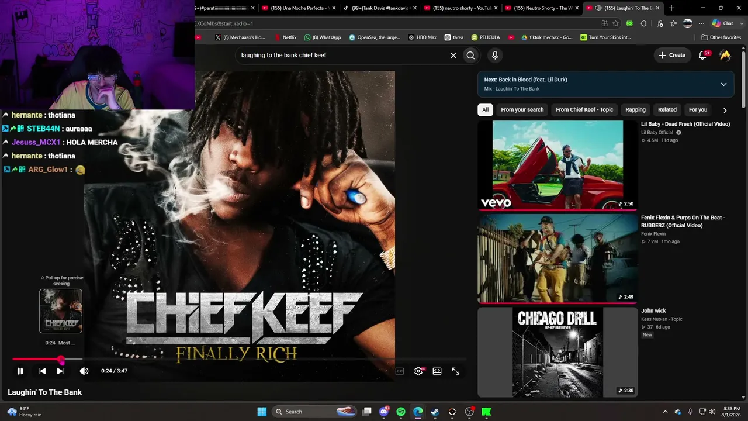
Task: Open the Copilot Chat button
Action: click(723, 23)
